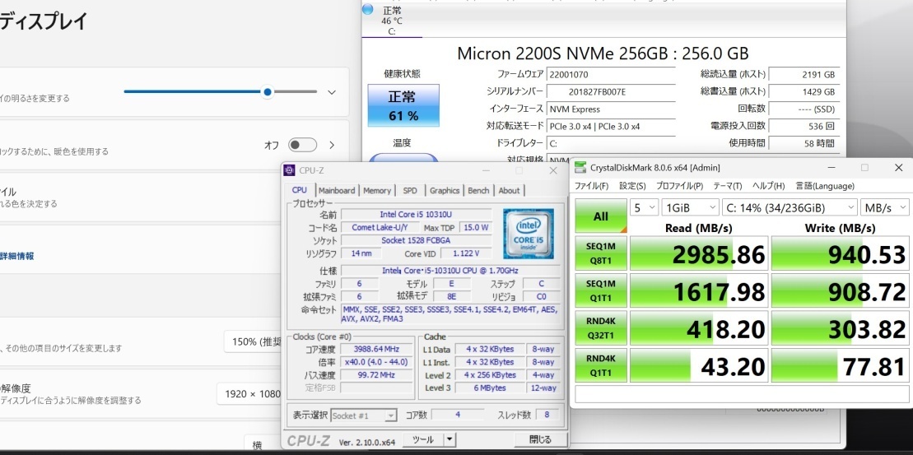This screenshot has height=455, width=913.
Task: Expand the brightness options chevron
Action: (x=332, y=92)
